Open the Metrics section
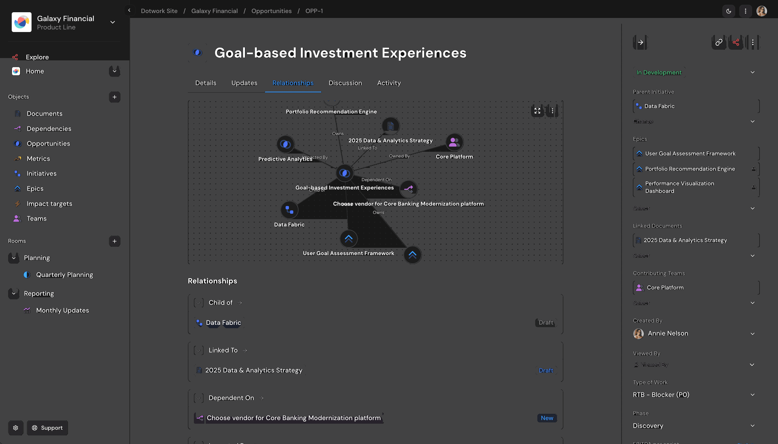This screenshot has width=778, height=444. point(38,158)
